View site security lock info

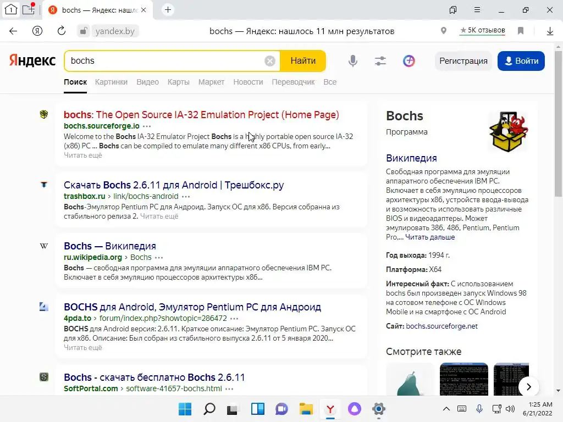84,31
